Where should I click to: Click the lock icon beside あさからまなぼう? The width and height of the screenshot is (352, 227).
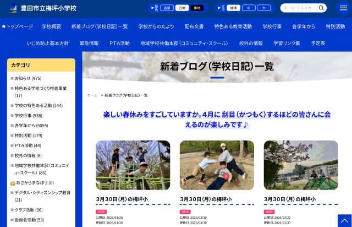13,182
